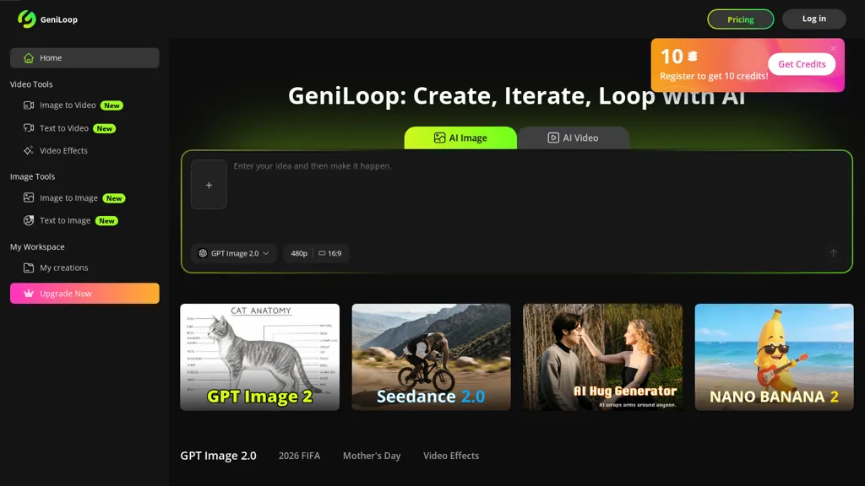This screenshot has height=486, width=865.
Task: Click the Upgrade Now button
Action: click(84, 293)
